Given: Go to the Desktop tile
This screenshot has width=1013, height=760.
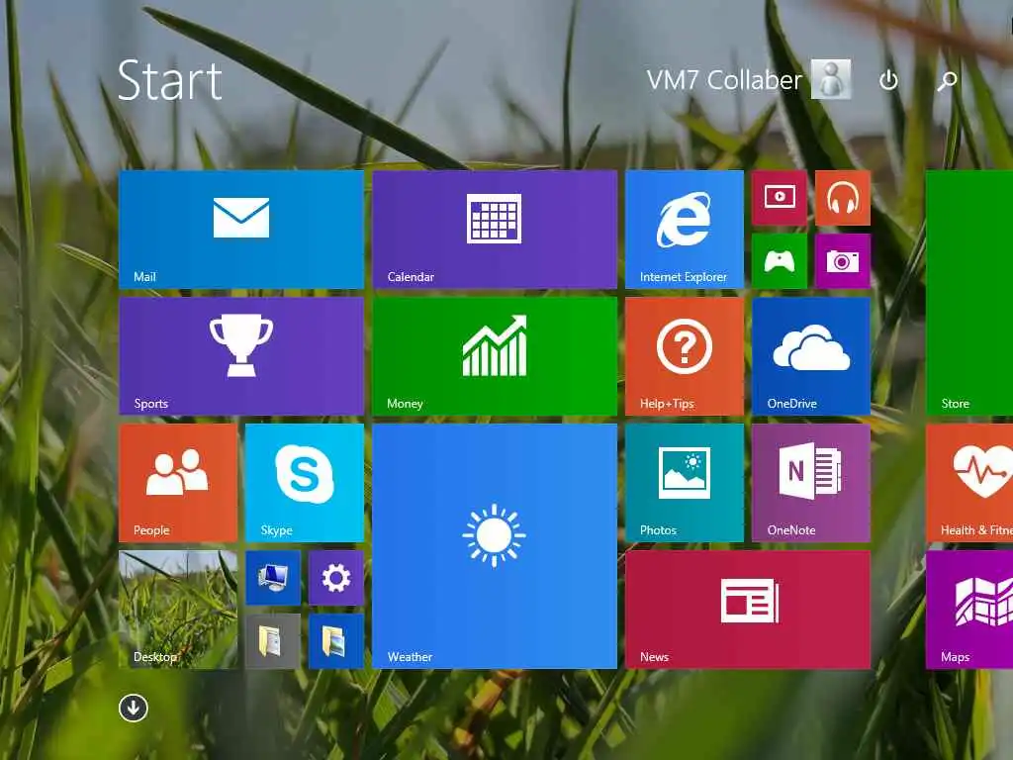Looking at the screenshot, I should [178, 610].
